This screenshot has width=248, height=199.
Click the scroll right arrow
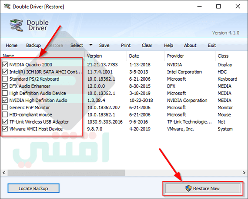tap(244, 173)
